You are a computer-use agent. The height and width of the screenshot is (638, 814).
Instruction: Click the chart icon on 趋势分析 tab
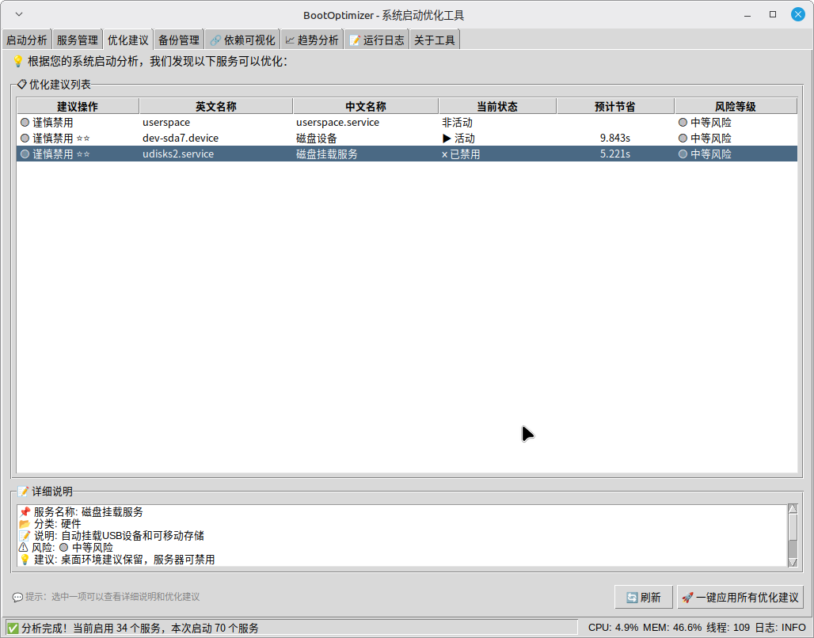(290, 40)
